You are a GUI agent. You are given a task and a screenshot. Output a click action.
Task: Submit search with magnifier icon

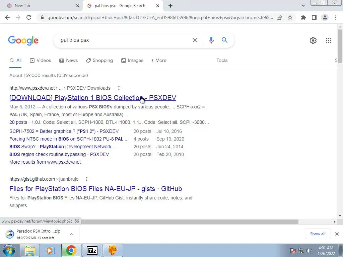(x=224, y=40)
